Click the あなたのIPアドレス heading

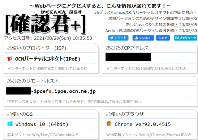point(127,48)
